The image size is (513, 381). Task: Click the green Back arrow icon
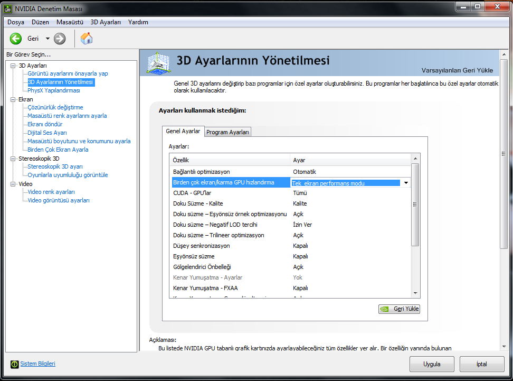coord(16,39)
